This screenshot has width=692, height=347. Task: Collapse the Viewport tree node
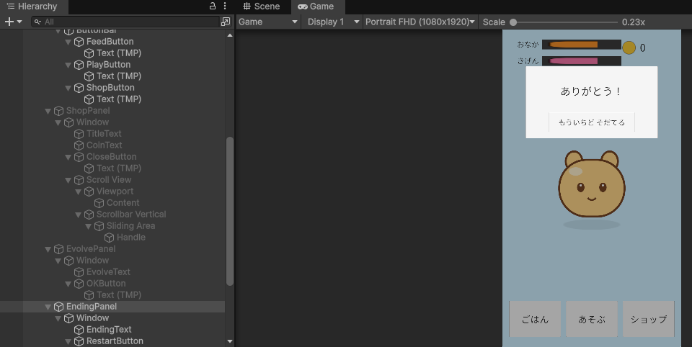[x=78, y=191]
